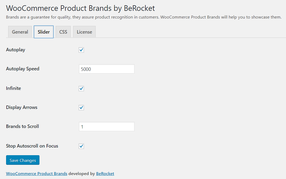286x179 pixels.
Task: Open the CSS tab
Action: [63, 32]
